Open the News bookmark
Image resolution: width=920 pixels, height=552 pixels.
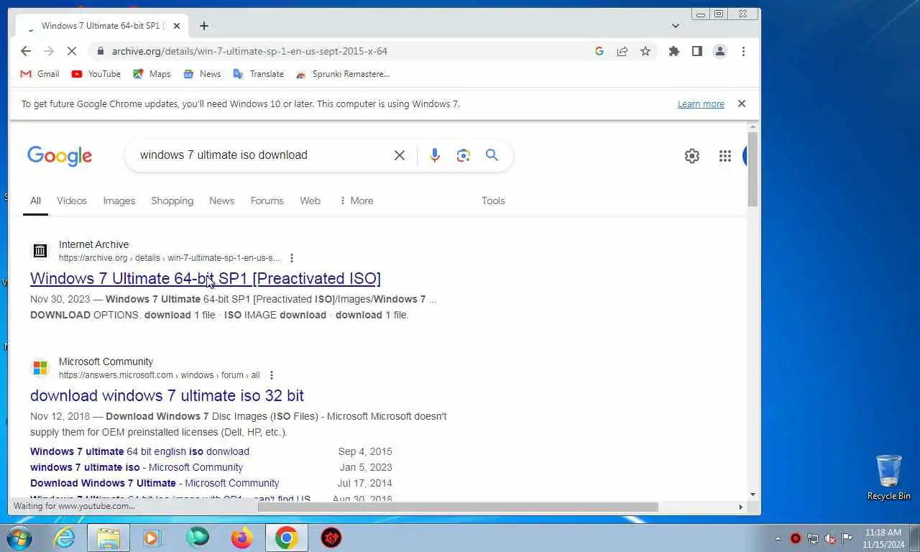click(202, 74)
